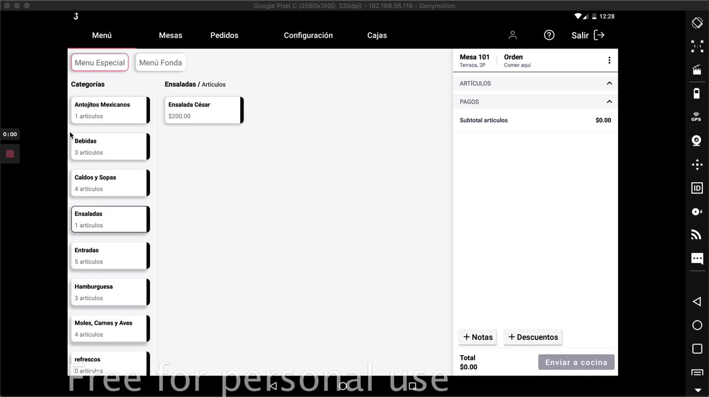Viewport: 709px width, 397px height.
Task: Select the Ensaladas category card
Action: (110, 219)
